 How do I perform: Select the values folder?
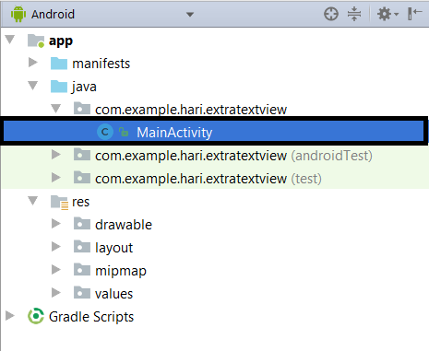(x=113, y=294)
